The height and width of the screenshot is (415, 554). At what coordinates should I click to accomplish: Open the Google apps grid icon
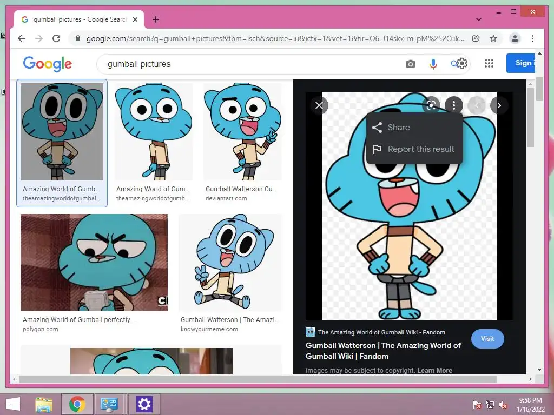pos(489,63)
